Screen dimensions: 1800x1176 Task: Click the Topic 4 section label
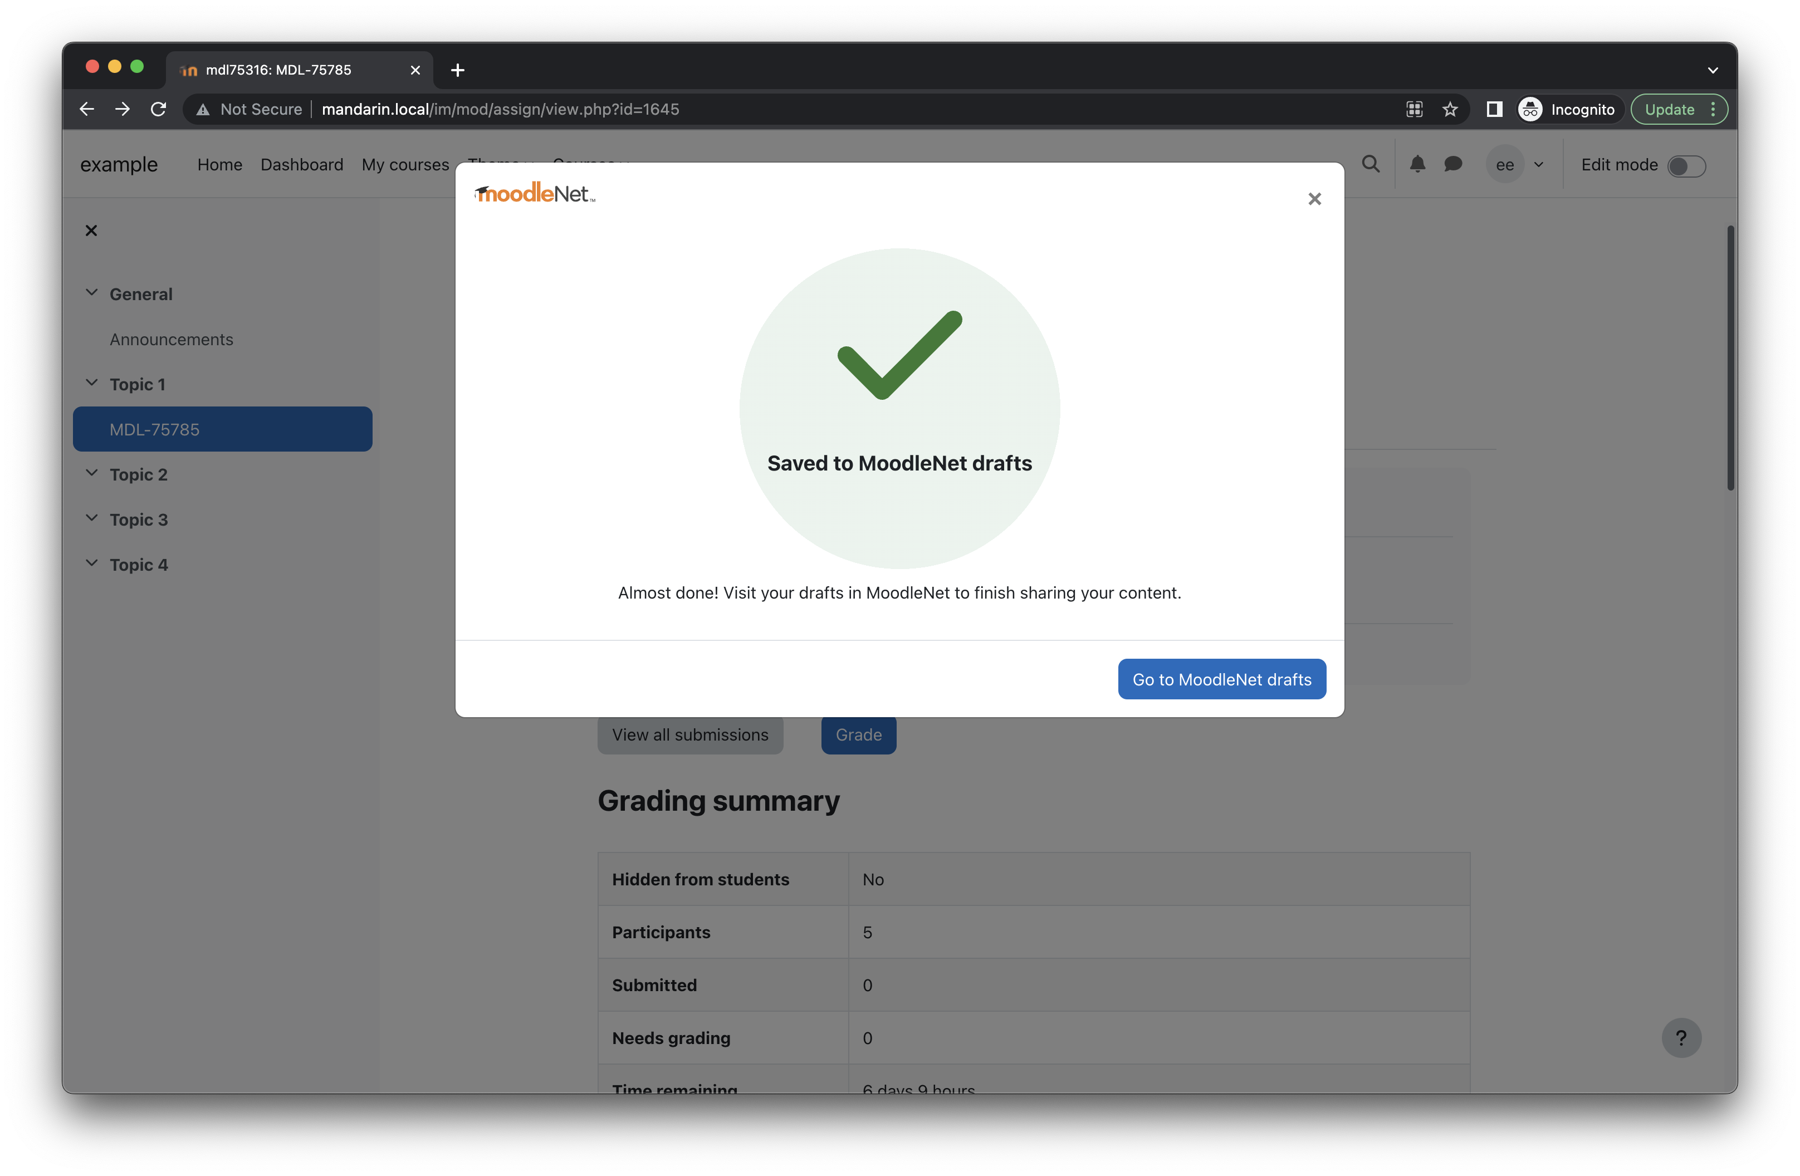(139, 565)
